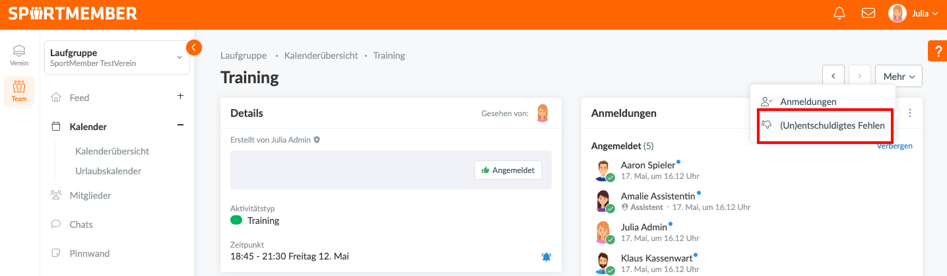Image resolution: width=947 pixels, height=276 pixels.
Task: Toggle the Angemeldet thumbs-up status
Action: 508,170
